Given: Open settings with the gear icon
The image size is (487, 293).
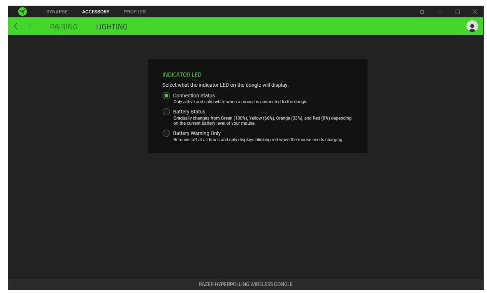Looking at the screenshot, I should 422,12.
